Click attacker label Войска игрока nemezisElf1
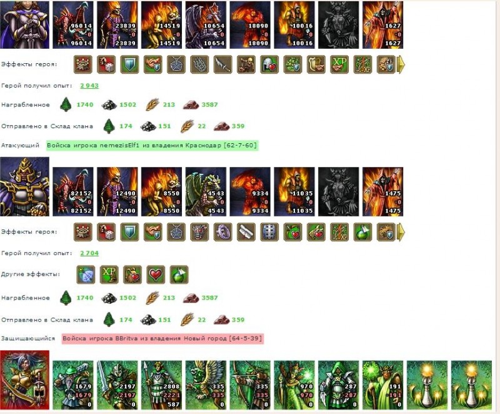Image resolution: width=500 pixels, height=414 pixels. 152,146
